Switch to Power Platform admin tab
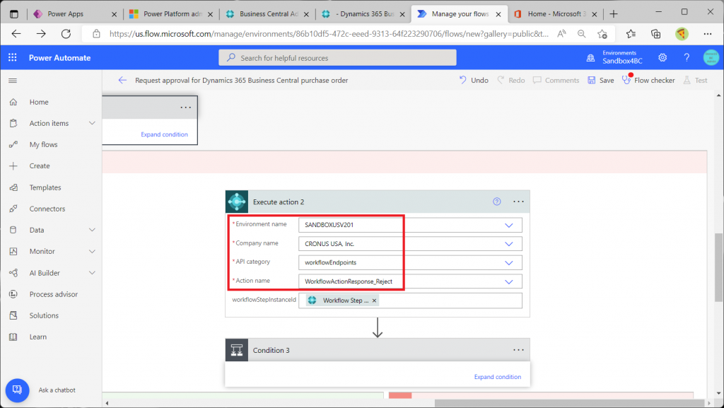This screenshot has width=724, height=408. (x=171, y=14)
